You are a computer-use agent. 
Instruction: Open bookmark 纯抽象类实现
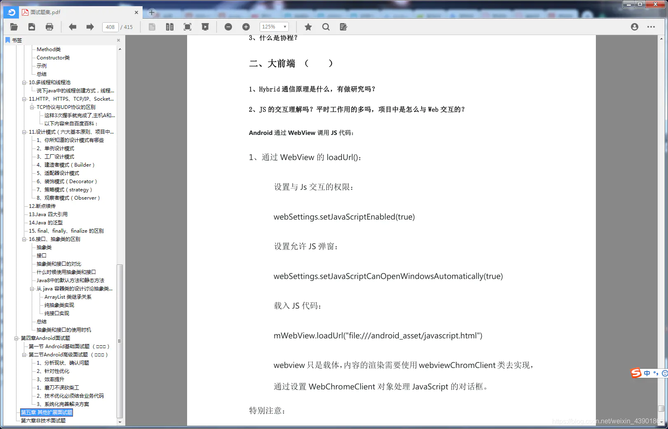[x=59, y=305]
